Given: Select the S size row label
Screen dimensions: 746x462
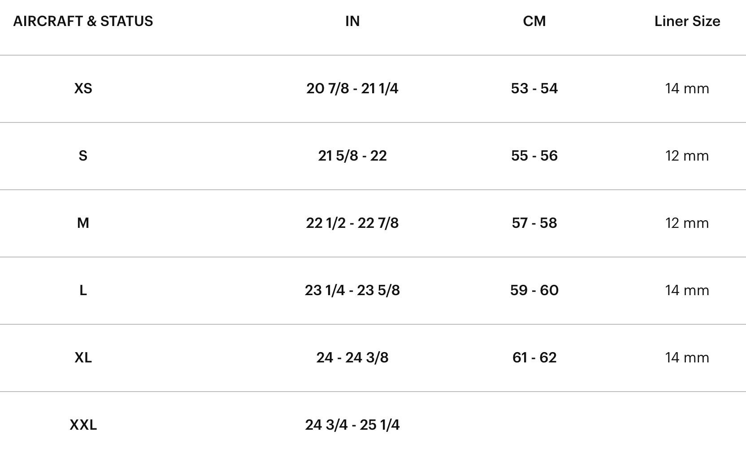Looking at the screenshot, I should click(x=83, y=156).
